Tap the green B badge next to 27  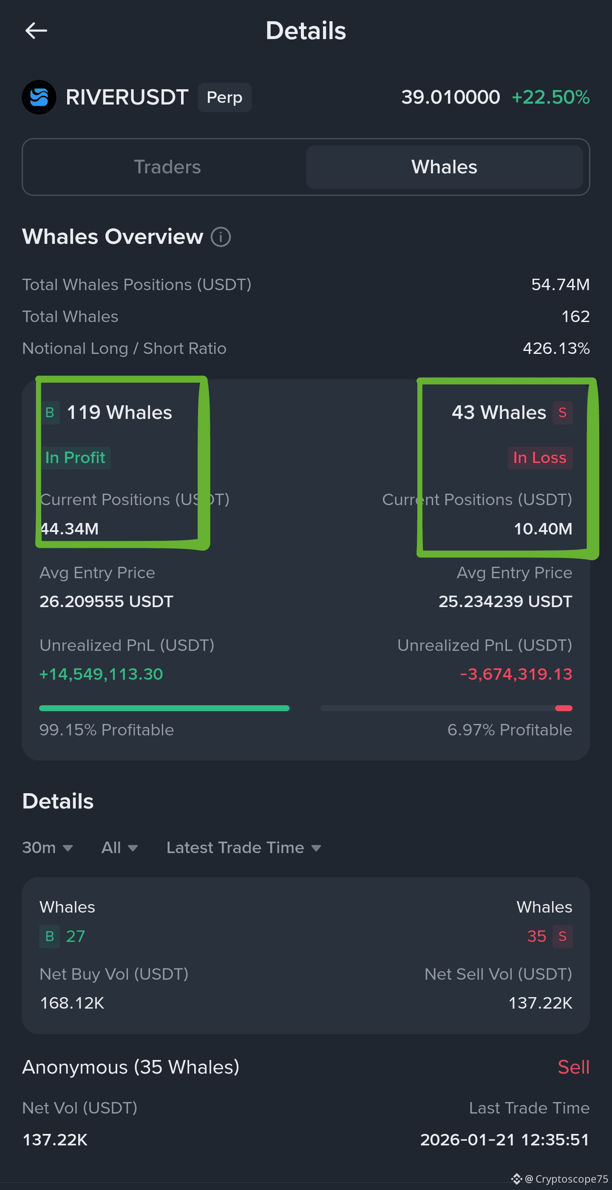(49, 936)
